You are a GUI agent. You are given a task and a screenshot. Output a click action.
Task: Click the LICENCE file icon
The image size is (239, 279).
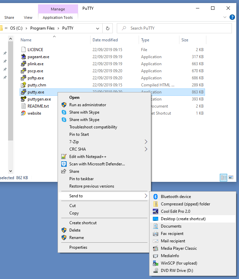[23, 49]
